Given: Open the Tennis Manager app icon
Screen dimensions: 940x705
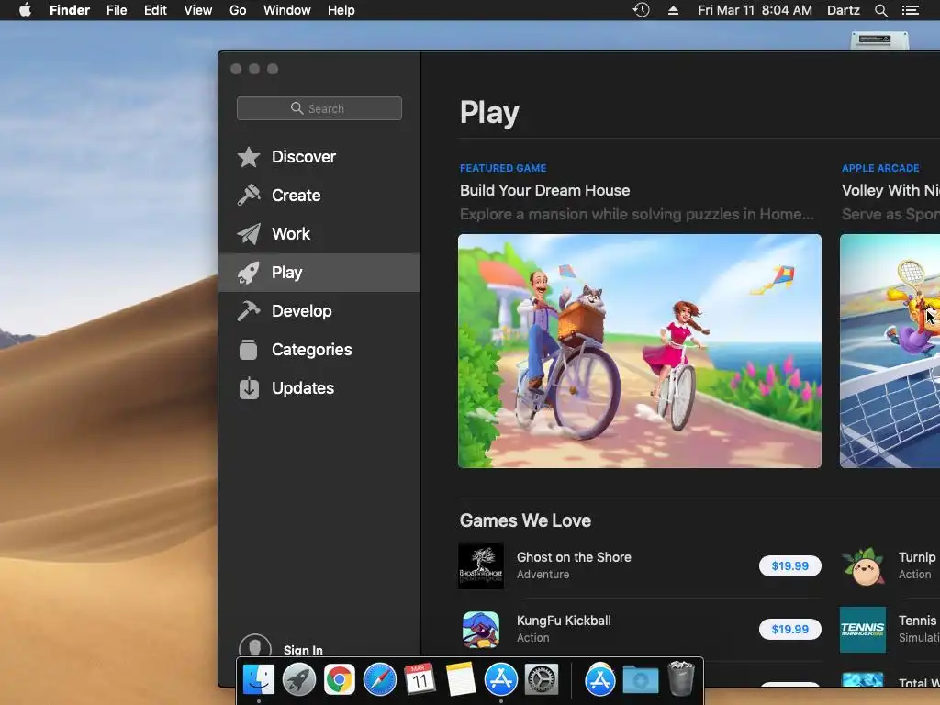Looking at the screenshot, I should [x=863, y=630].
